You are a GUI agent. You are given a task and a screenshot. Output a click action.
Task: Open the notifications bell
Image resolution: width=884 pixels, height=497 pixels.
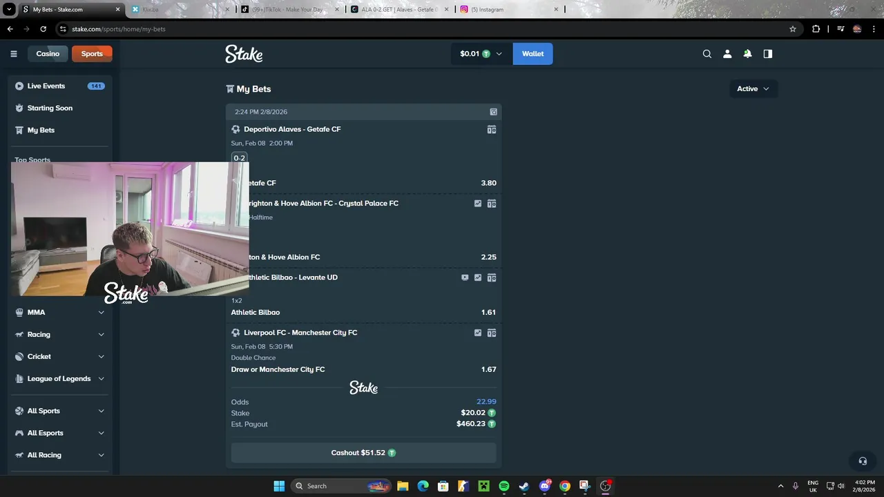(x=747, y=54)
